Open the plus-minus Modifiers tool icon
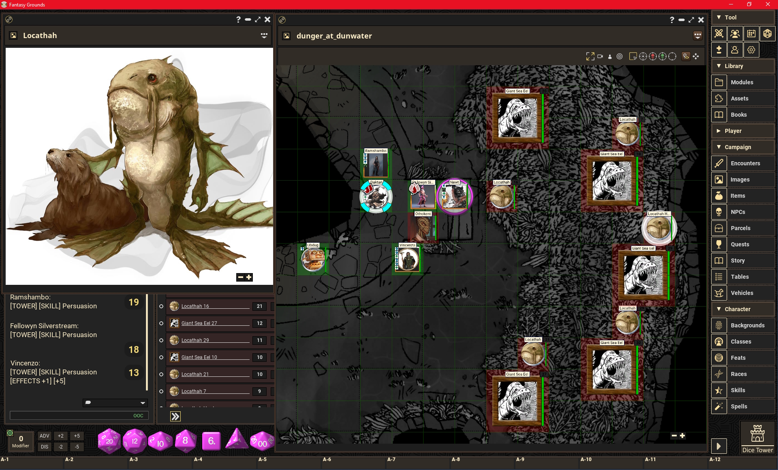Viewport: 778px width, 470px height. 719,50
